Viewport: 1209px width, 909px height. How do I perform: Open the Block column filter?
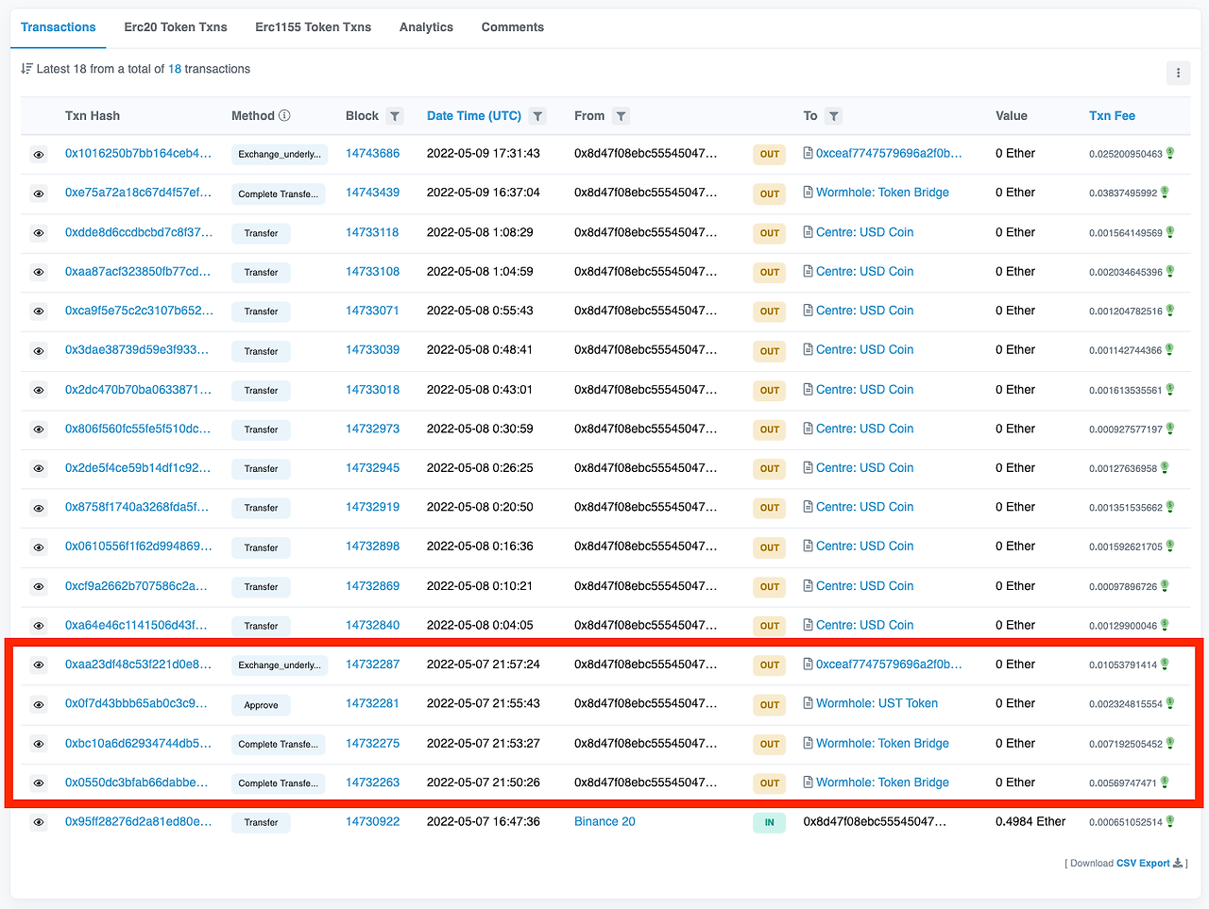pos(395,116)
